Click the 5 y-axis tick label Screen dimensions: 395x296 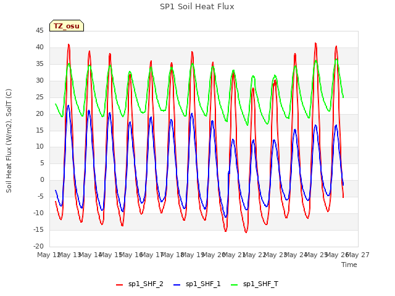coord(42,163)
